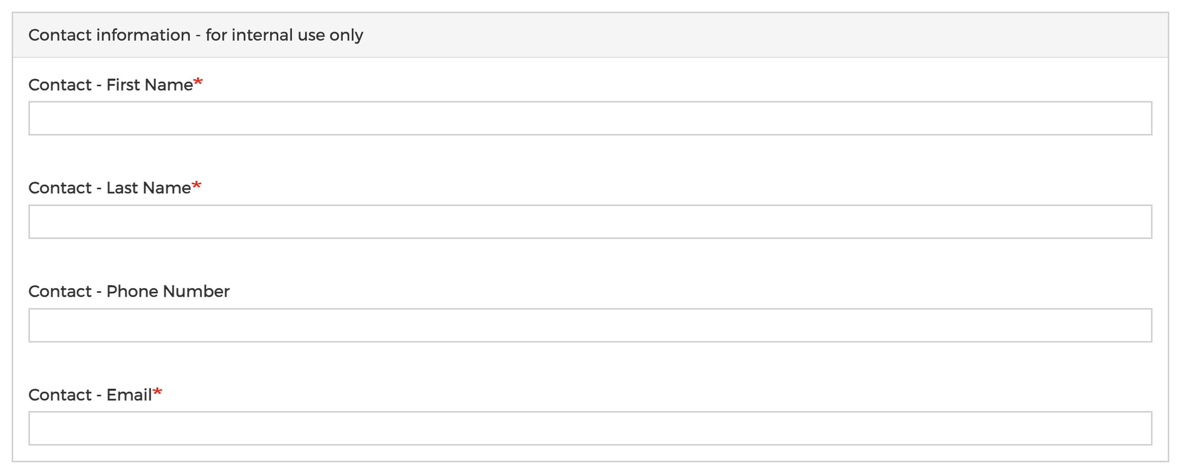Click the word "Email" in the last label
1184x476 pixels.
coord(129,395)
